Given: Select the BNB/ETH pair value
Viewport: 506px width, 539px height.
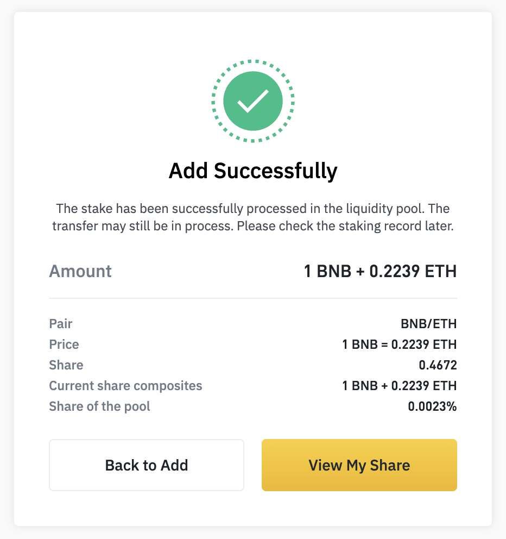Looking at the screenshot, I should (429, 324).
